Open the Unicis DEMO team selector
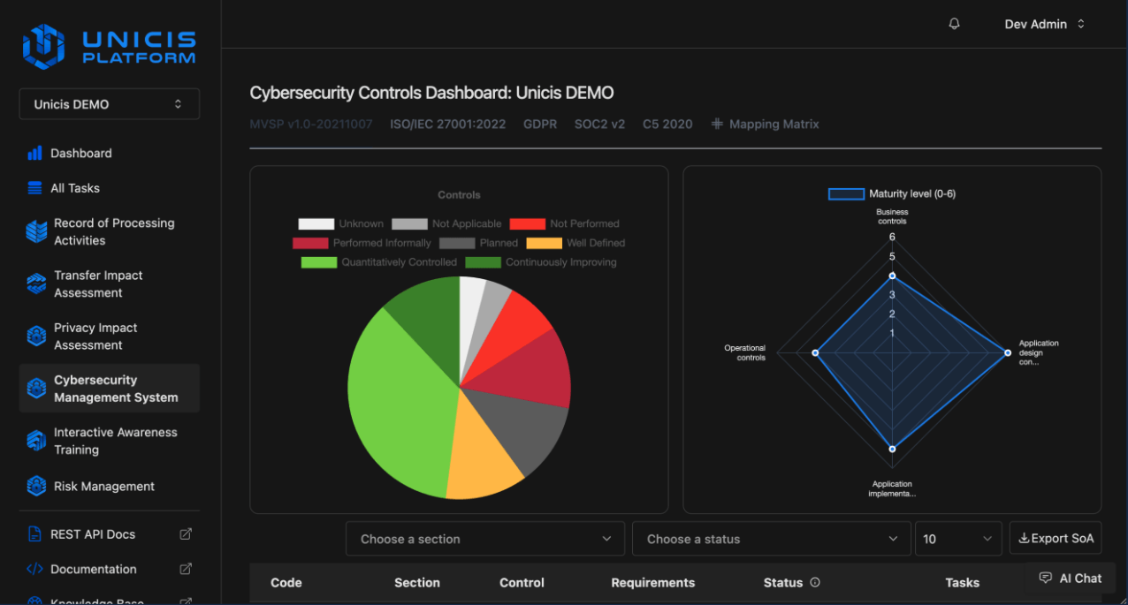 point(110,104)
